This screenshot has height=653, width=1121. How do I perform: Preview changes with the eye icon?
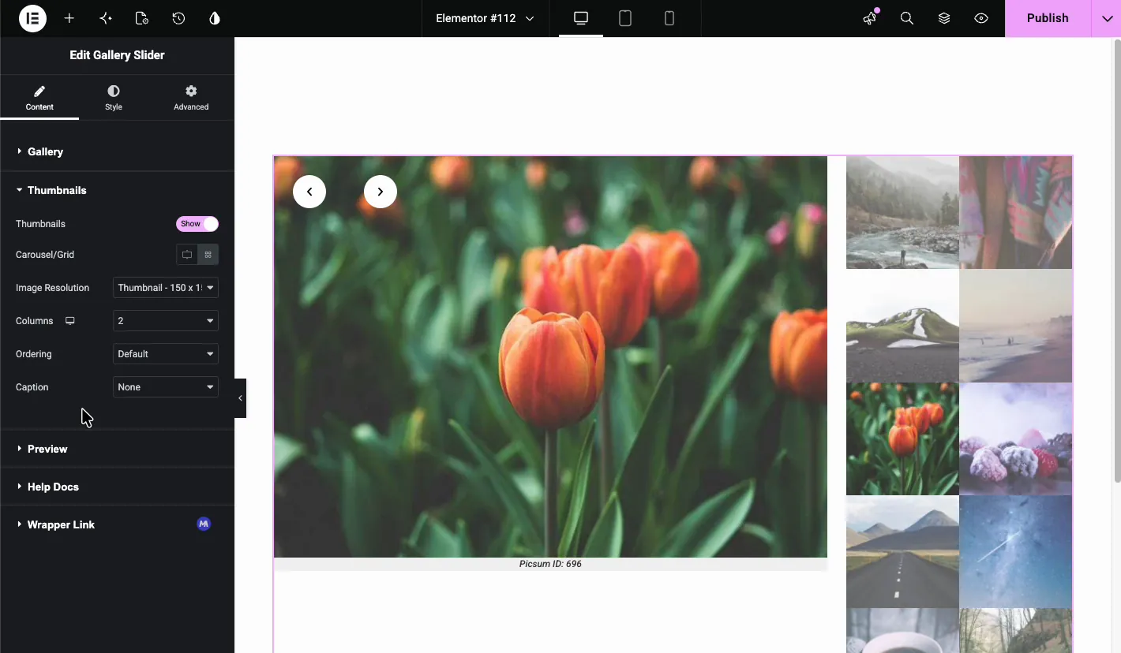[981, 18]
